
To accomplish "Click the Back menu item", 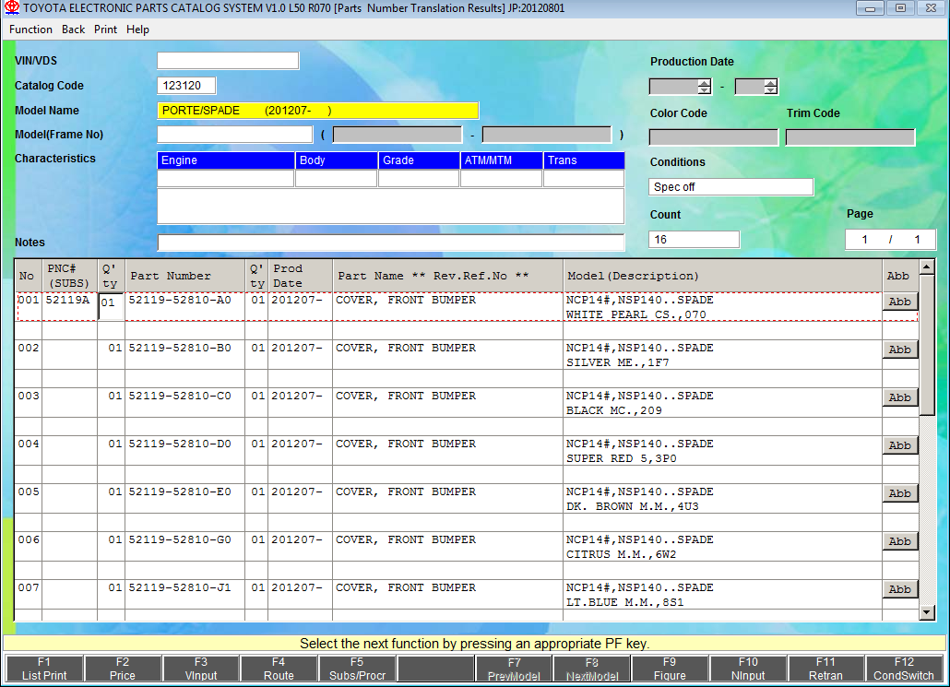I will click(x=73, y=30).
